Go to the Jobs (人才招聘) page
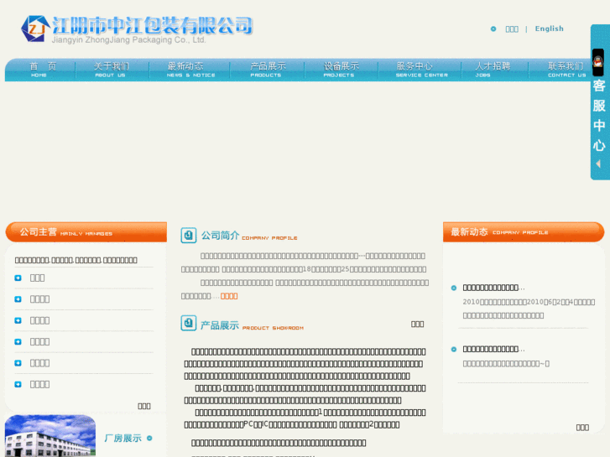610x457 pixels. [x=494, y=70]
